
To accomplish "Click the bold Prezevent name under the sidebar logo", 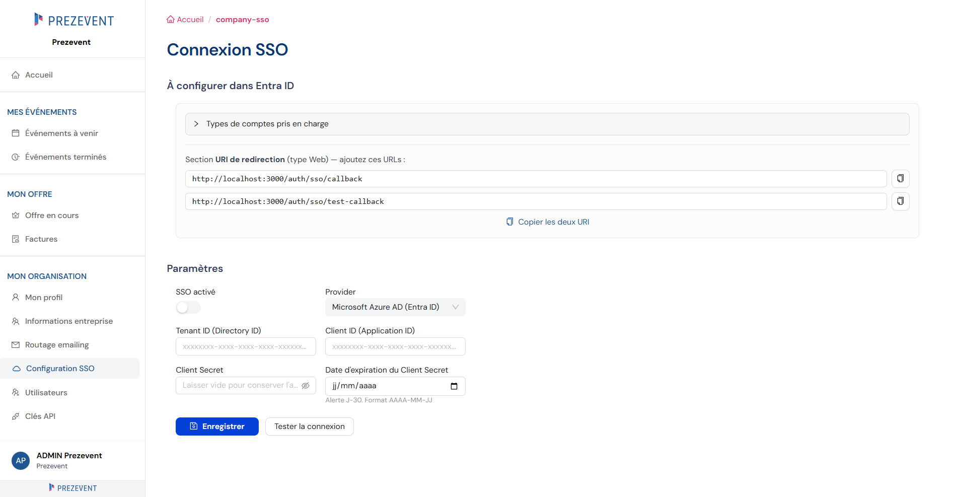I will [71, 42].
